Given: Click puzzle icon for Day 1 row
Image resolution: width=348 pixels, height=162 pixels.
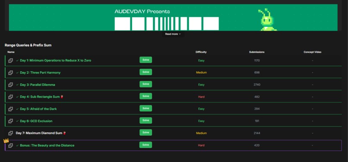Looking at the screenshot, I should pyautogui.click(x=10, y=60).
